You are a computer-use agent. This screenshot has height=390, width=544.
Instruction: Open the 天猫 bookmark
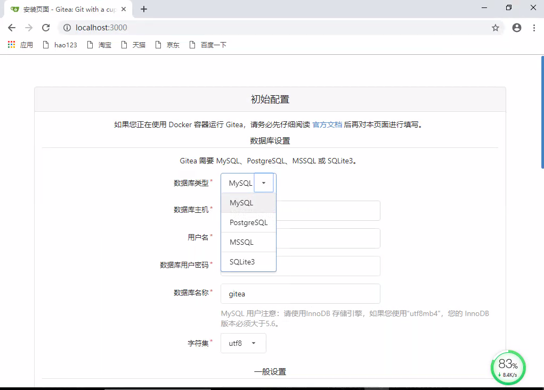coord(133,45)
